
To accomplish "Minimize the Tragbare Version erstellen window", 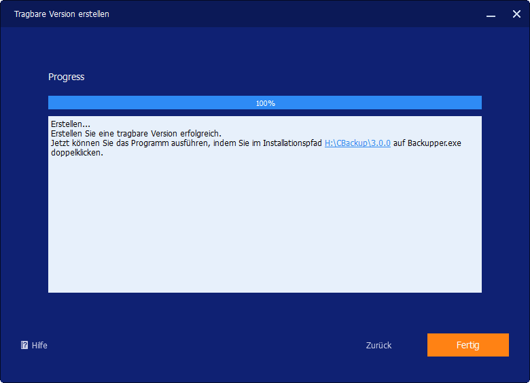I will (489, 14).
